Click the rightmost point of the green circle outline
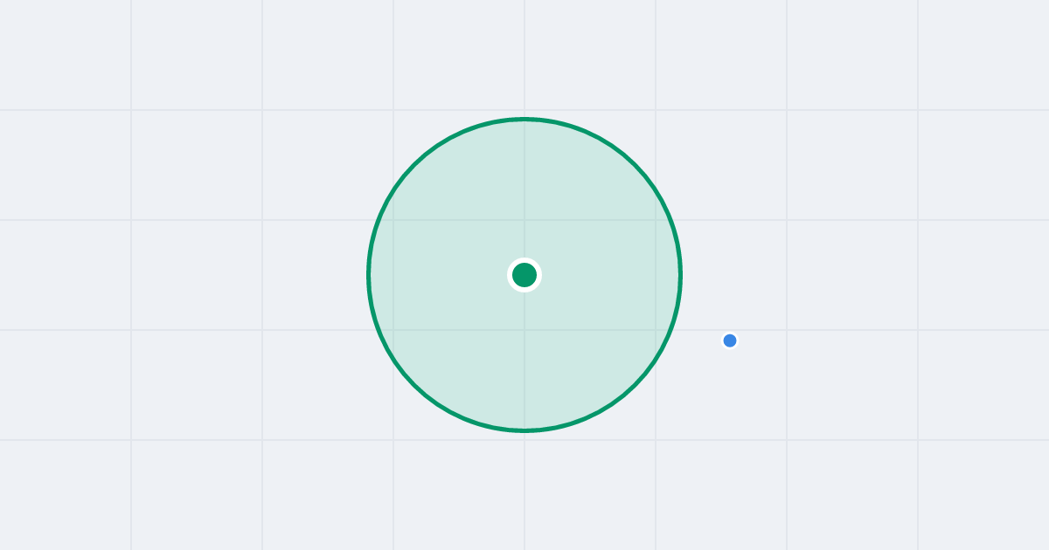Viewport: 1049px width, 550px height. pos(680,275)
